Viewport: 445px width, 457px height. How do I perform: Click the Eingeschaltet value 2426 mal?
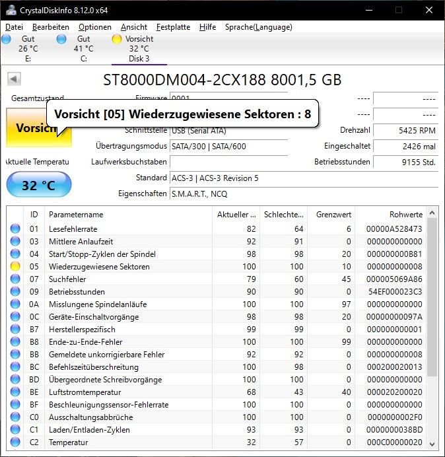click(405, 147)
